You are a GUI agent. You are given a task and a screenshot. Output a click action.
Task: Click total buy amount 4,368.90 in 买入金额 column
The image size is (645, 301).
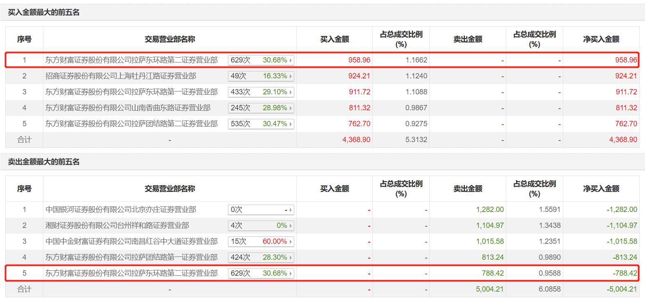pyautogui.click(x=356, y=140)
